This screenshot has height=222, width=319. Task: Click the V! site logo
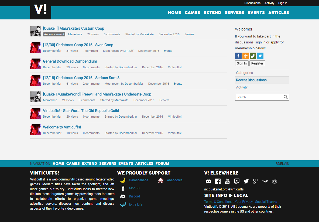tap(40, 10)
